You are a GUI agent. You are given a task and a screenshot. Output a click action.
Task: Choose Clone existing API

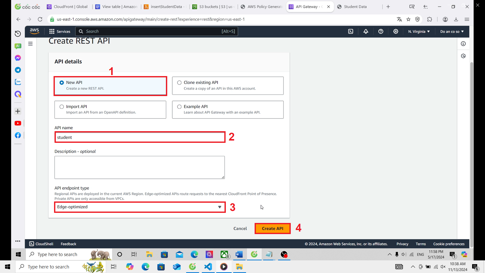click(x=179, y=82)
